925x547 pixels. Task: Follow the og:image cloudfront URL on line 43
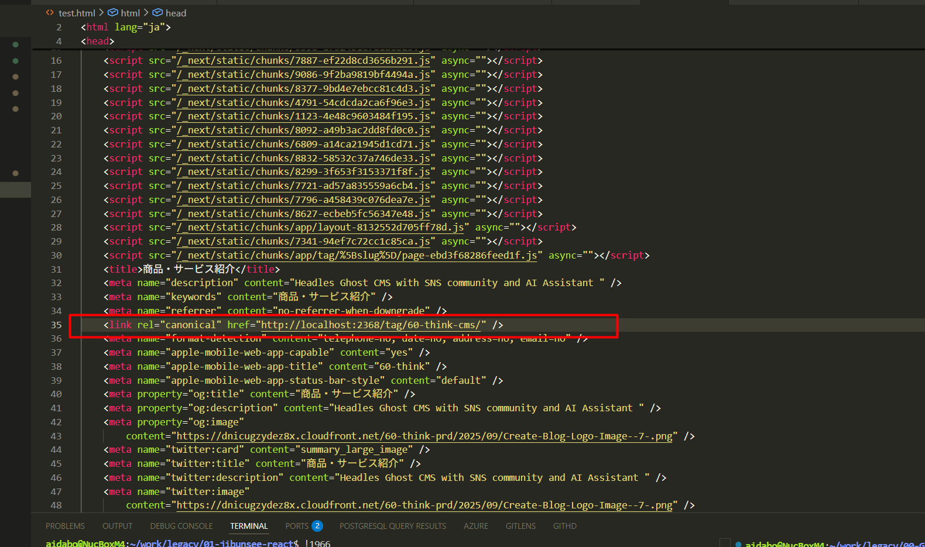(424, 436)
